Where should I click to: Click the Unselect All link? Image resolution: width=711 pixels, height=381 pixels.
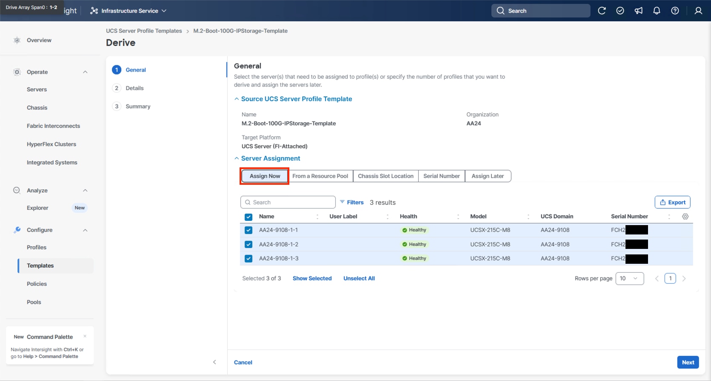(359, 279)
